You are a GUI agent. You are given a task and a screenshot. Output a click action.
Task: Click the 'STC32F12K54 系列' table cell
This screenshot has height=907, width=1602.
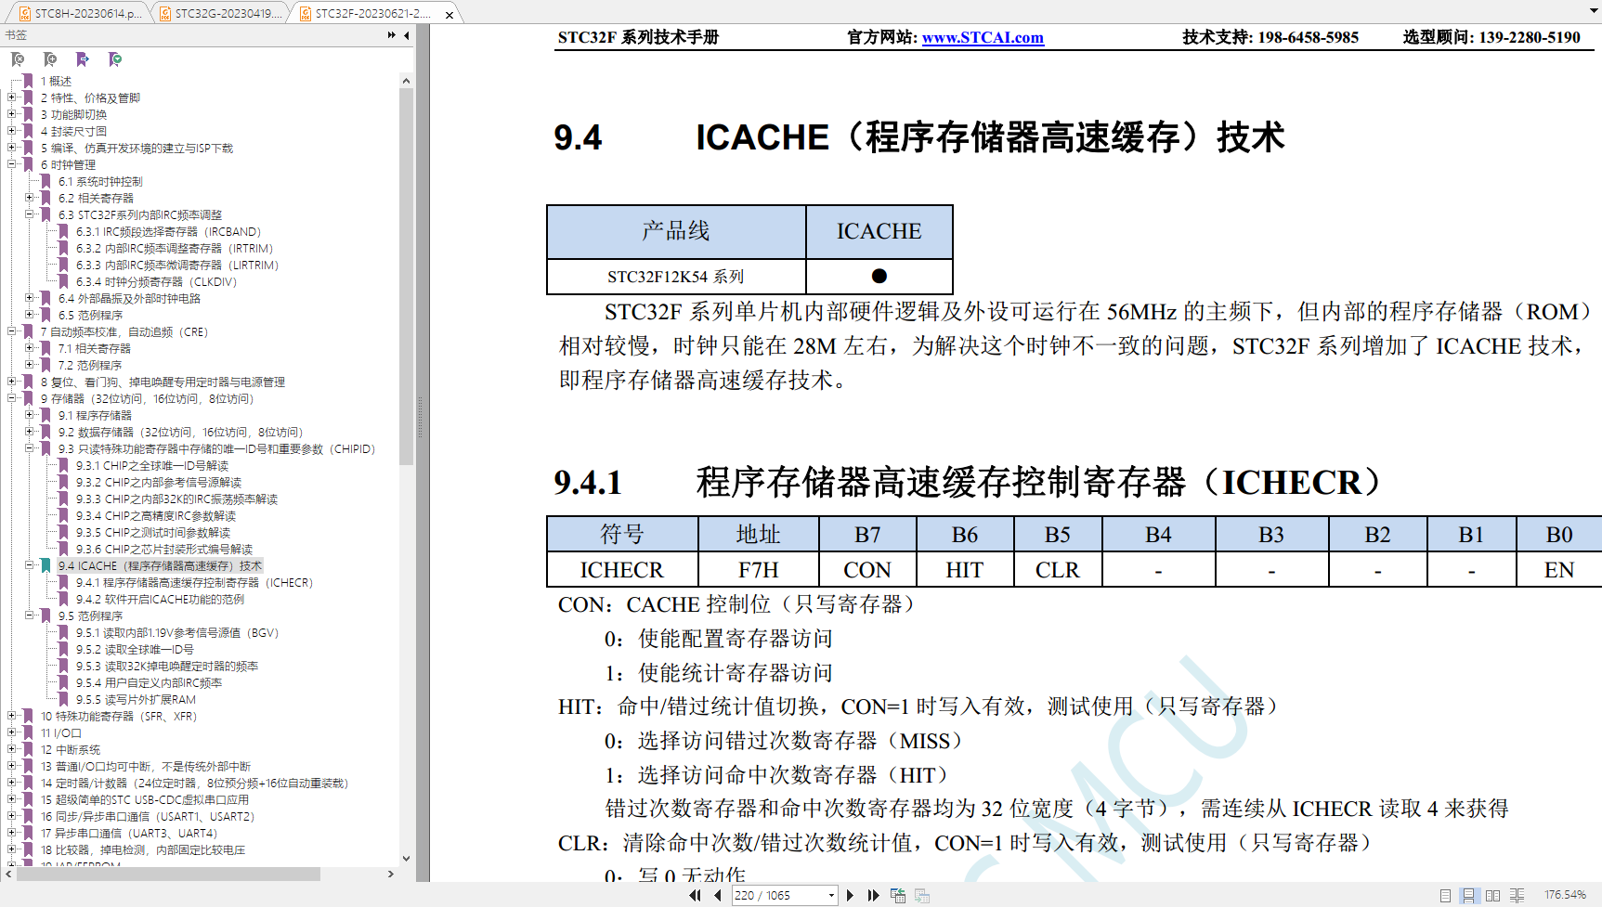676,277
